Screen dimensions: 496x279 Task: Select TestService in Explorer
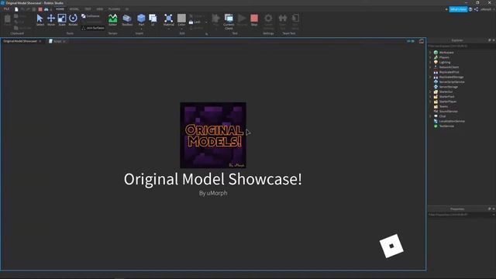(x=446, y=126)
